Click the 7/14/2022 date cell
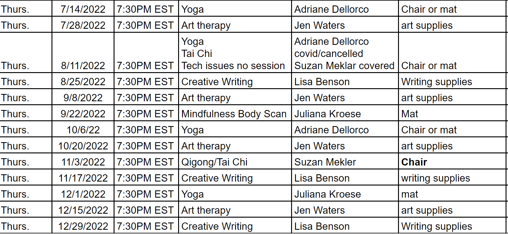Image resolution: width=508 pixels, height=234 pixels. pos(83,9)
